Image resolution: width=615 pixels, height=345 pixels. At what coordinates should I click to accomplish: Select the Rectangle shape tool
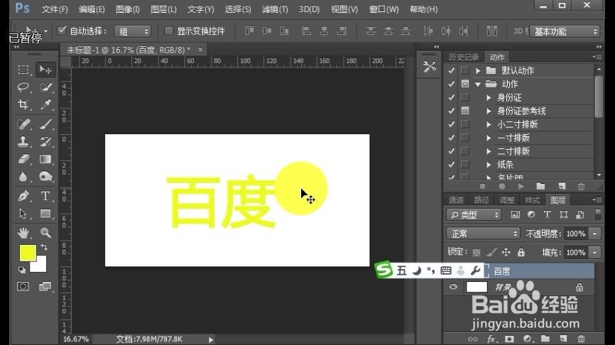(x=45, y=214)
